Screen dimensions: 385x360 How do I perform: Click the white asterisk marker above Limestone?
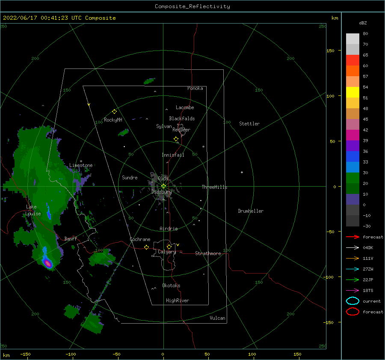[x=81, y=161]
